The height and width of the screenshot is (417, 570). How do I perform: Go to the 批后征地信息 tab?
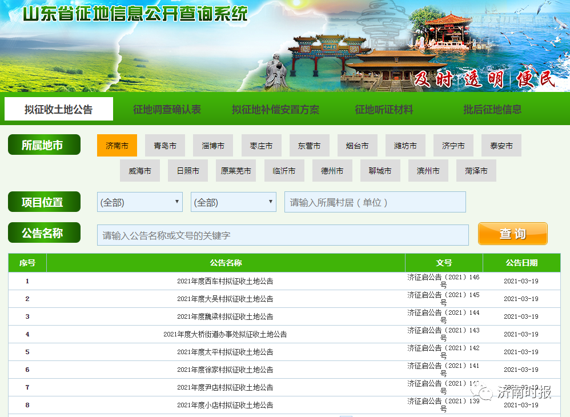click(492, 110)
